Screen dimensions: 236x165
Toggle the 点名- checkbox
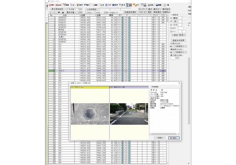[x=95, y=13]
